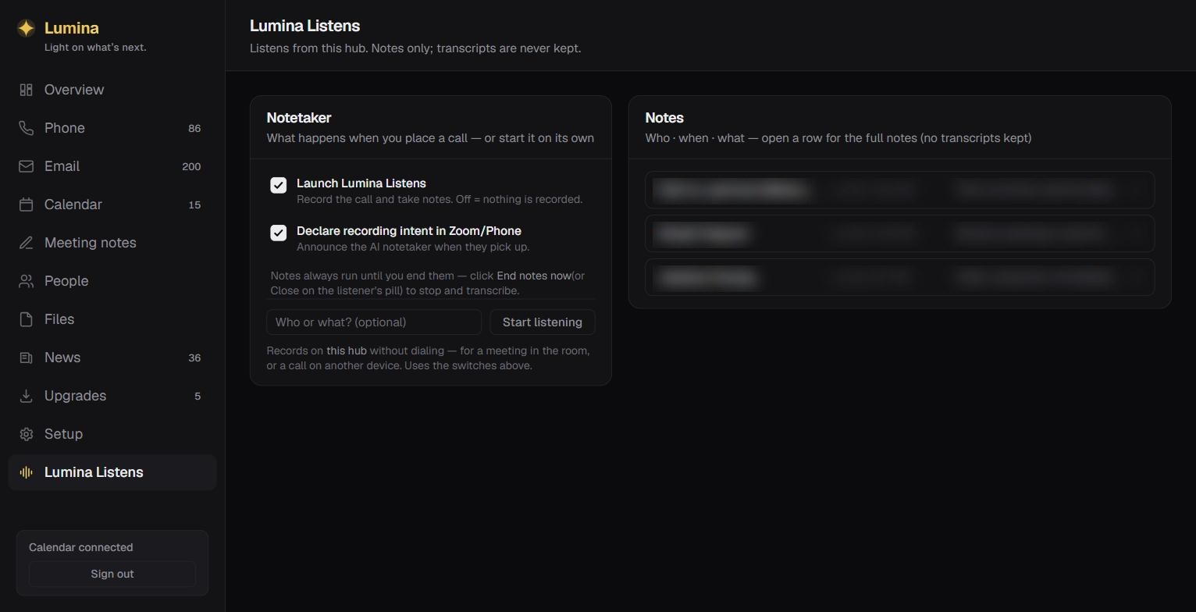Viewport: 1196px width, 612px height.
Task: Click the Sign out button
Action: [x=112, y=574]
